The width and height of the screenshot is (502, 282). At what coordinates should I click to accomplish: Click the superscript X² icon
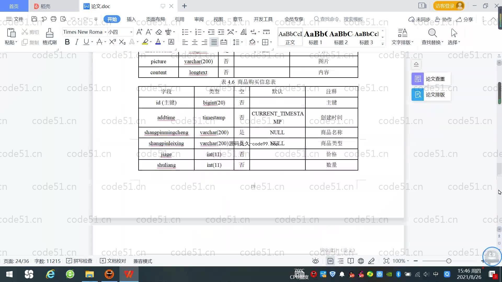pyautogui.click(x=112, y=42)
